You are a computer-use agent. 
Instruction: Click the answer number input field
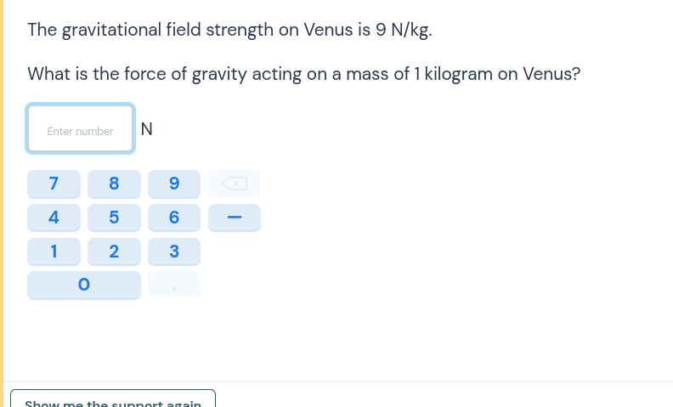coord(80,129)
